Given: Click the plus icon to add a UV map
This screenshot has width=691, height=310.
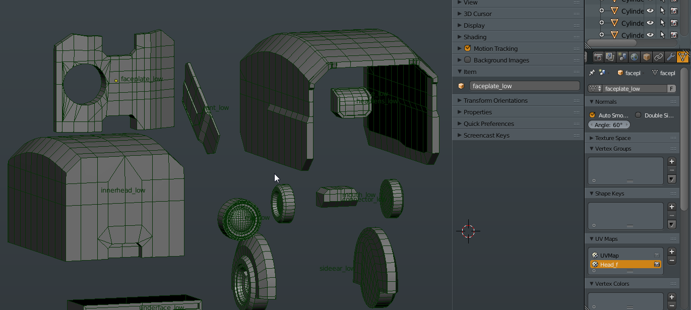Looking at the screenshot, I should click(671, 252).
